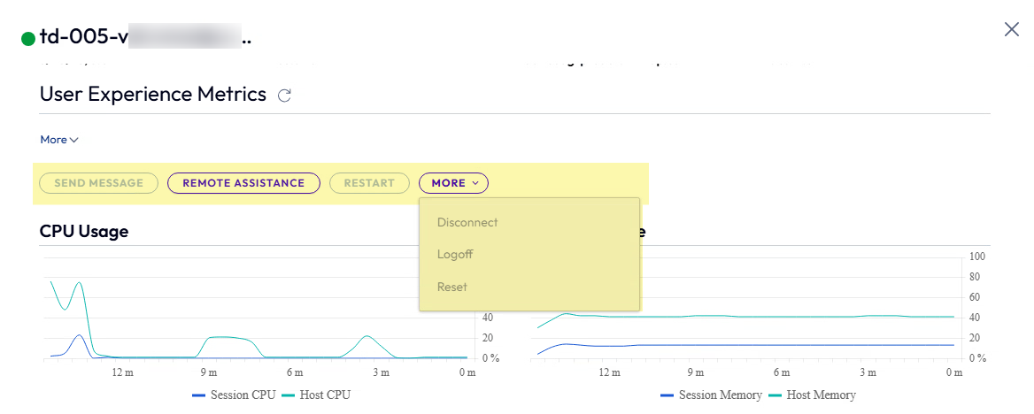Click the refresh icon beside User Experience Metrics
Image resolution: width=1034 pixels, height=414 pixels.
[284, 96]
